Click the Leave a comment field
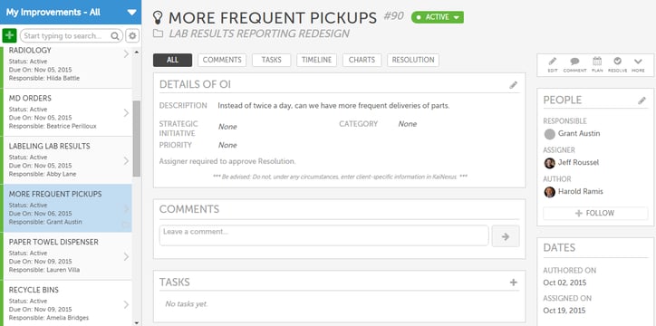The height and width of the screenshot is (326, 656). coord(323,235)
